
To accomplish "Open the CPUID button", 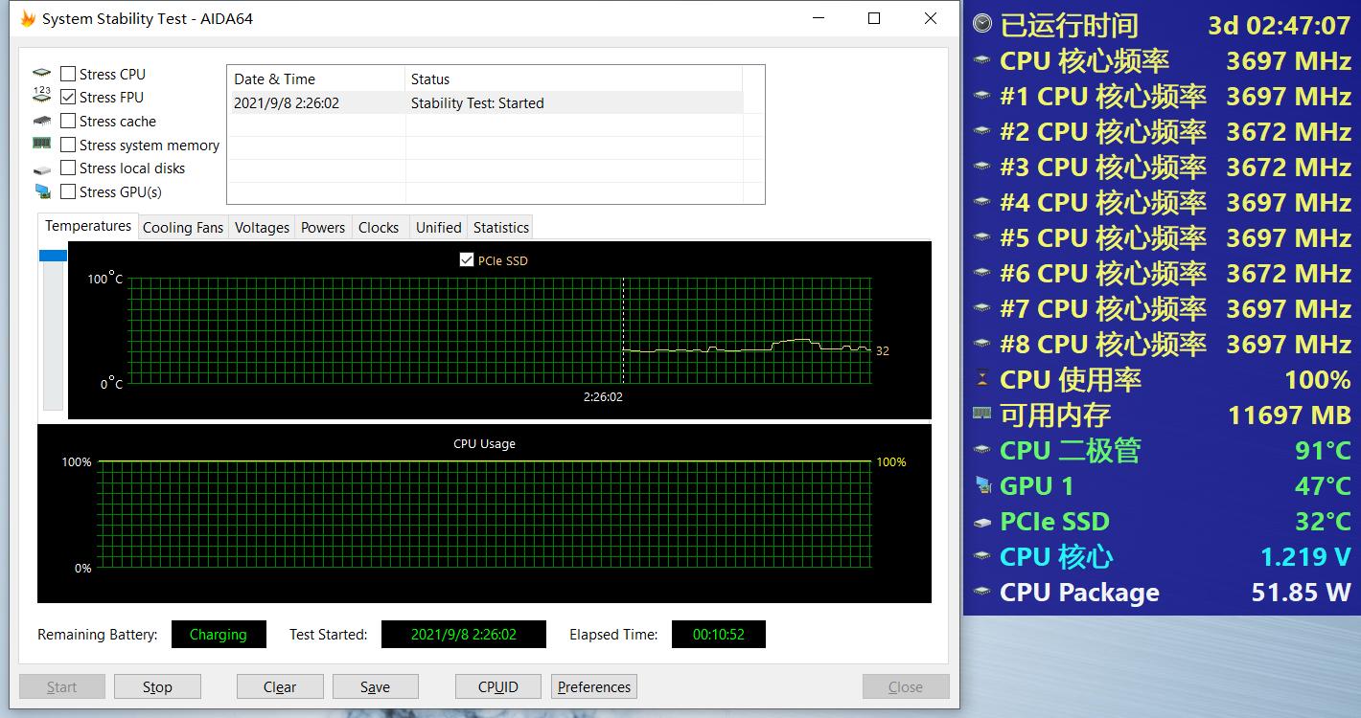I will point(498,686).
